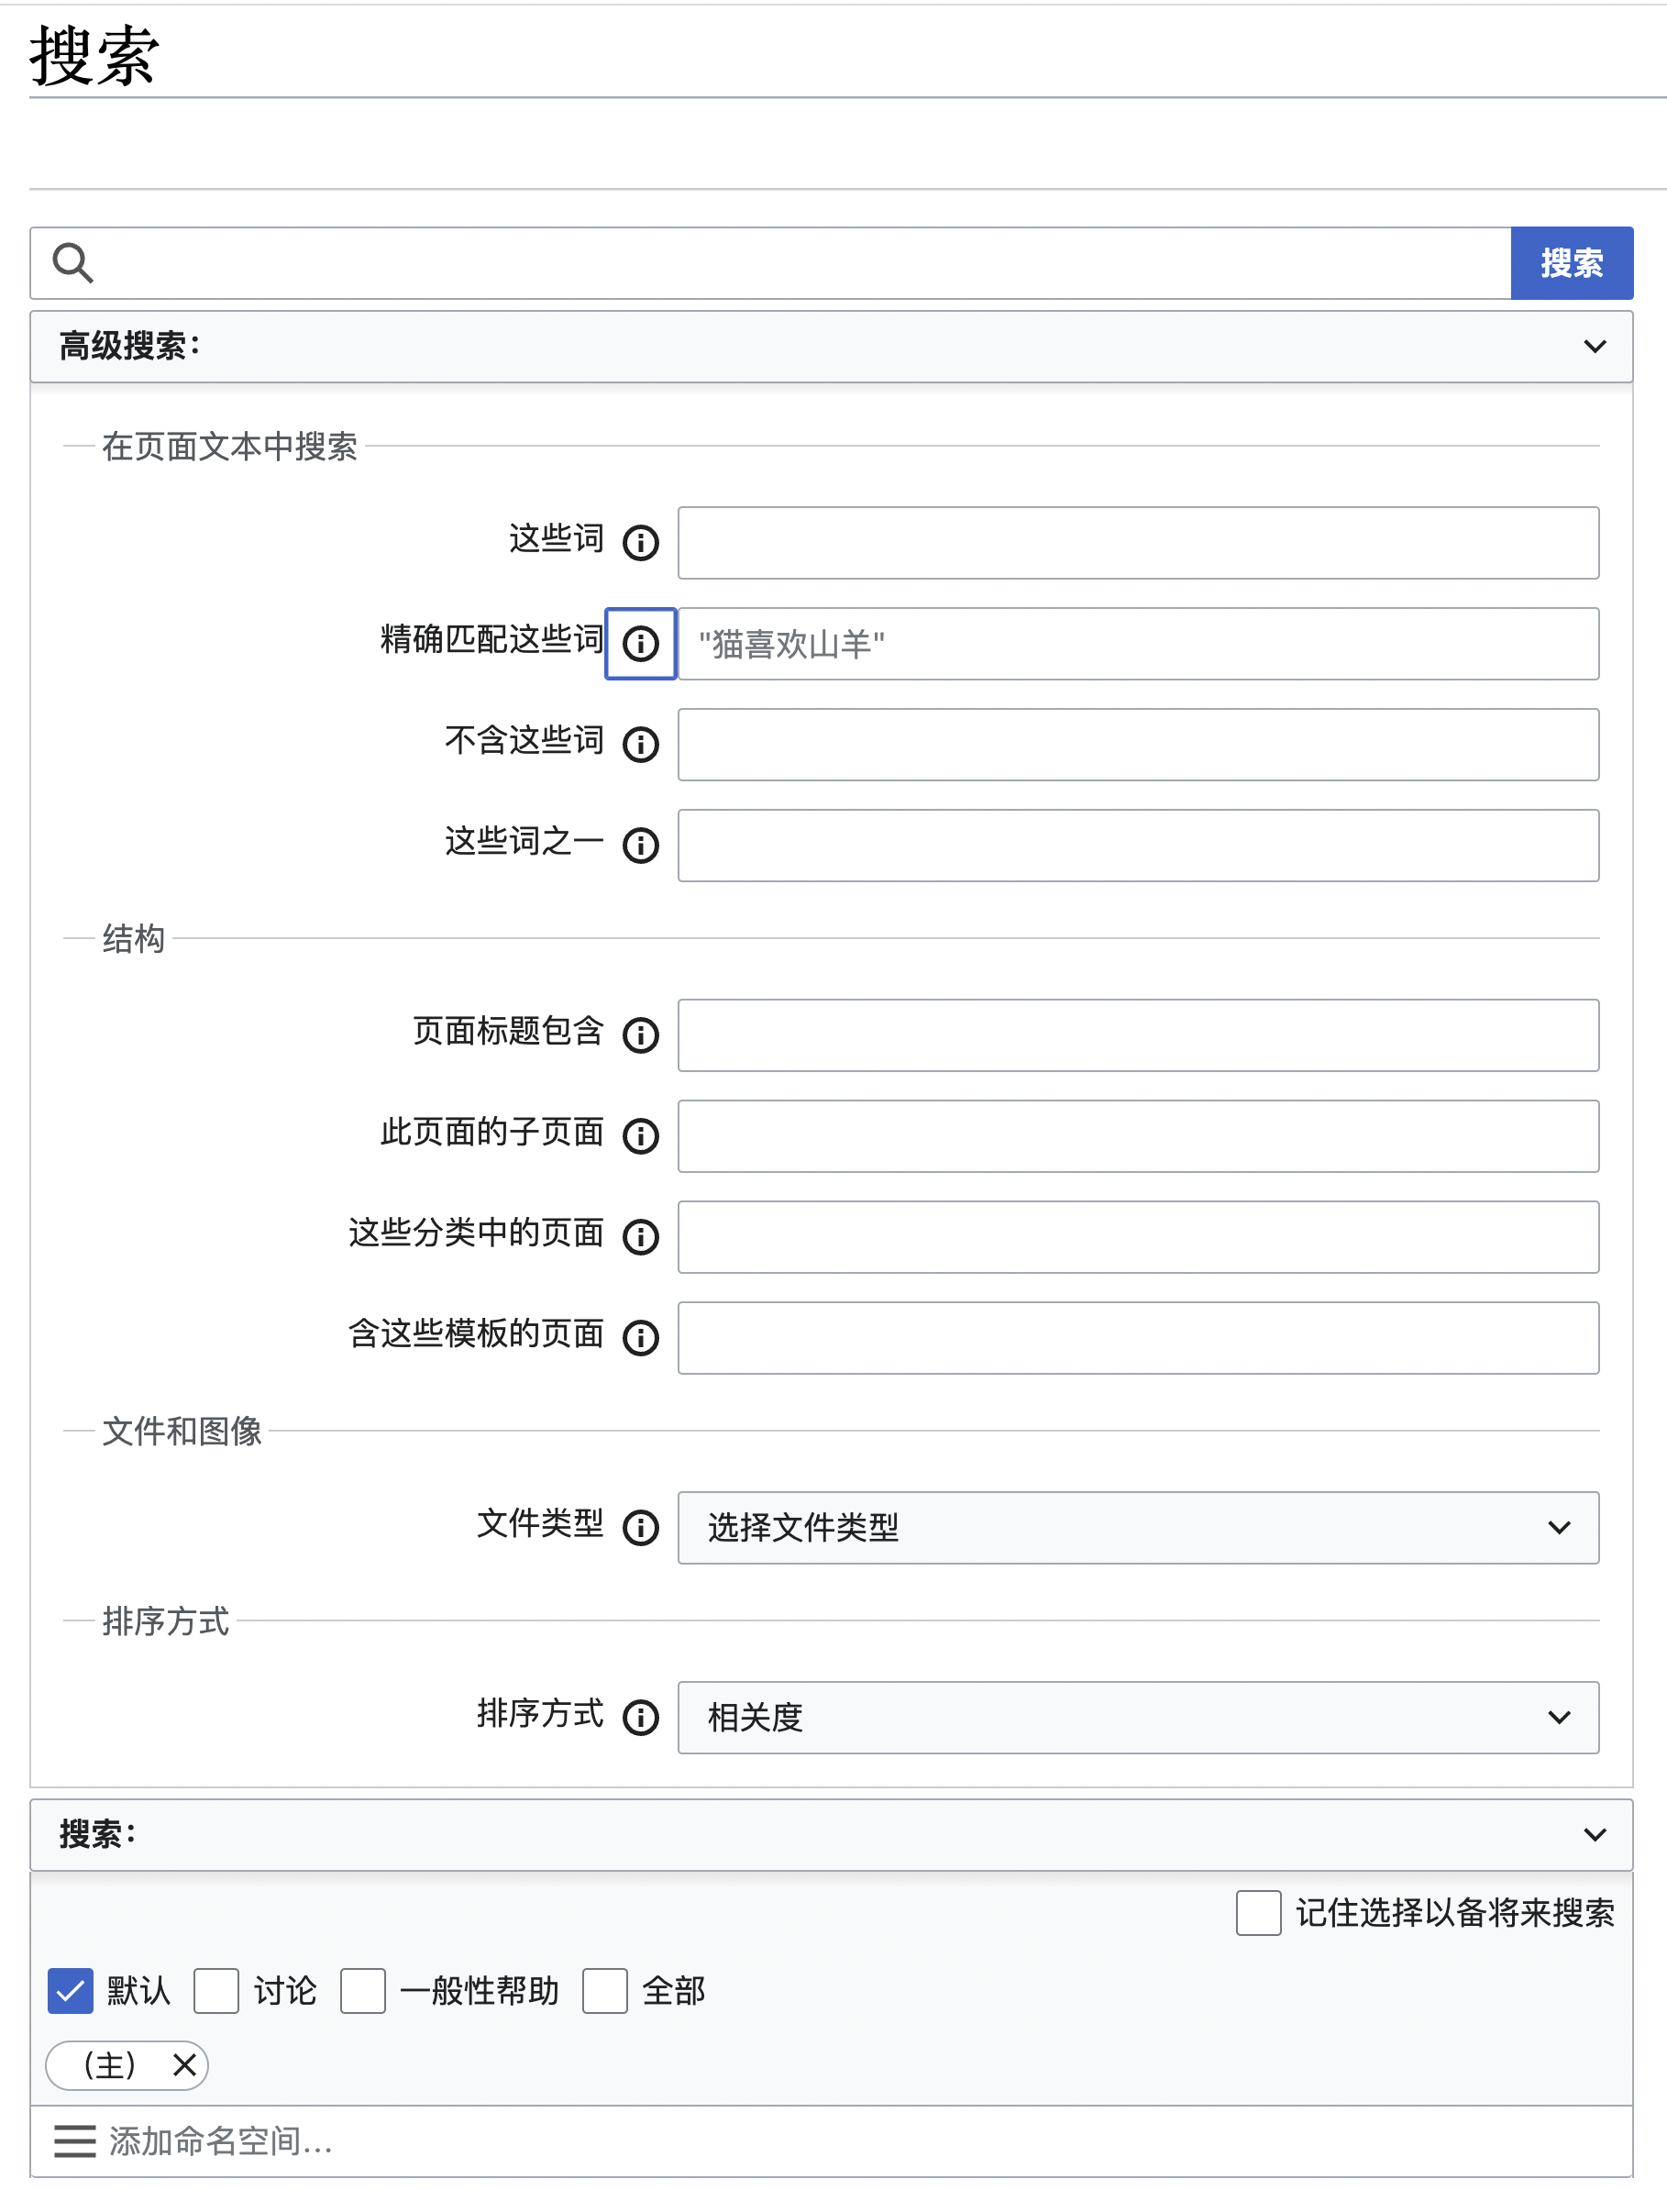This screenshot has height=2190, width=1667.
Task: Click the 此页面的子页面 input field
Action: point(1138,1136)
